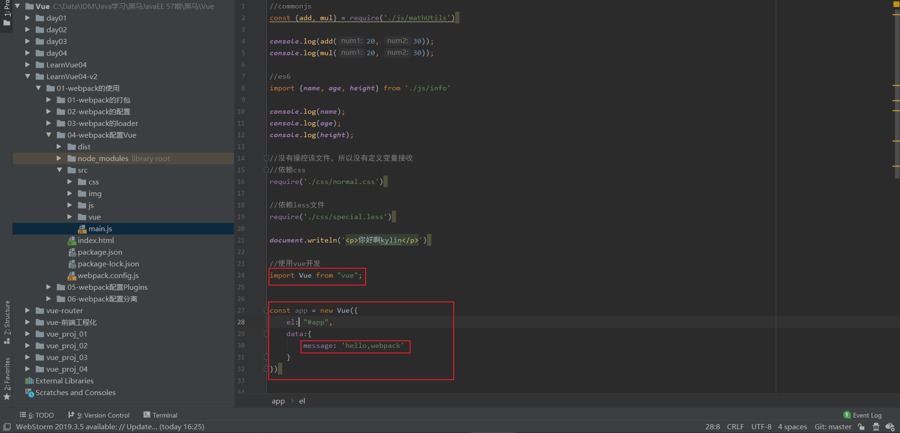This screenshot has height=433, width=900.
Task: Open the 7: Structure side tab
Action: [7, 322]
